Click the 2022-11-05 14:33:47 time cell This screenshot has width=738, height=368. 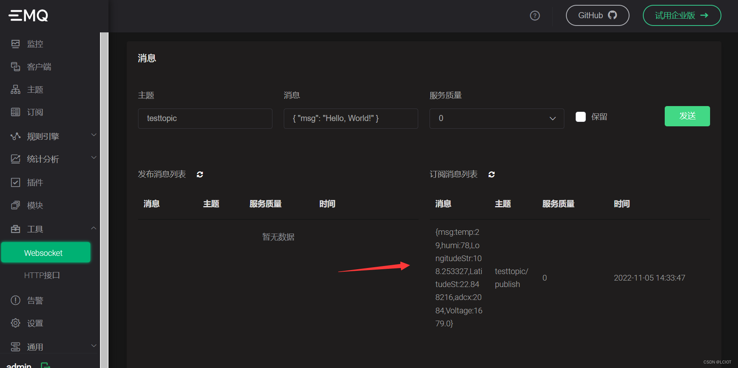pos(649,278)
